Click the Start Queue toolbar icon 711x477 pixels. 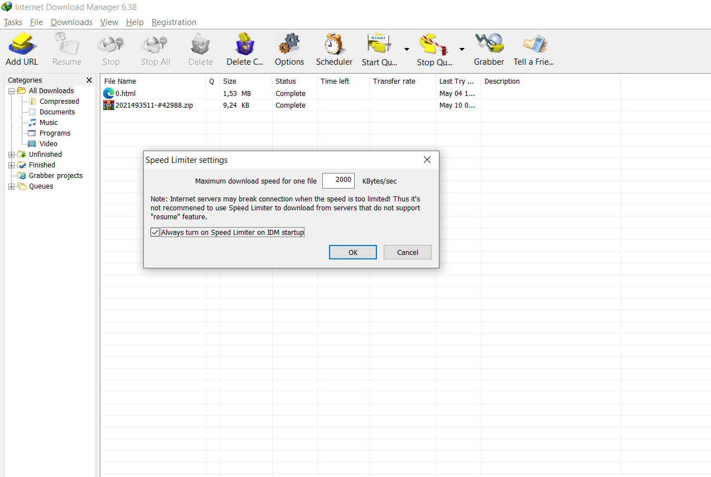[x=379, y=44]
